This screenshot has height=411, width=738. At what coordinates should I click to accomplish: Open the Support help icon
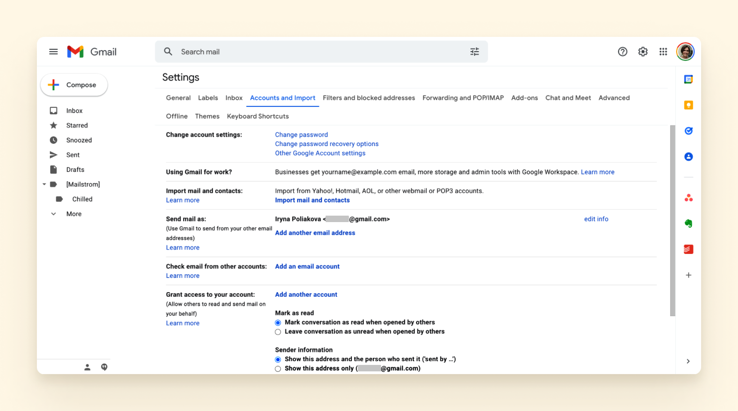(623, 52)
